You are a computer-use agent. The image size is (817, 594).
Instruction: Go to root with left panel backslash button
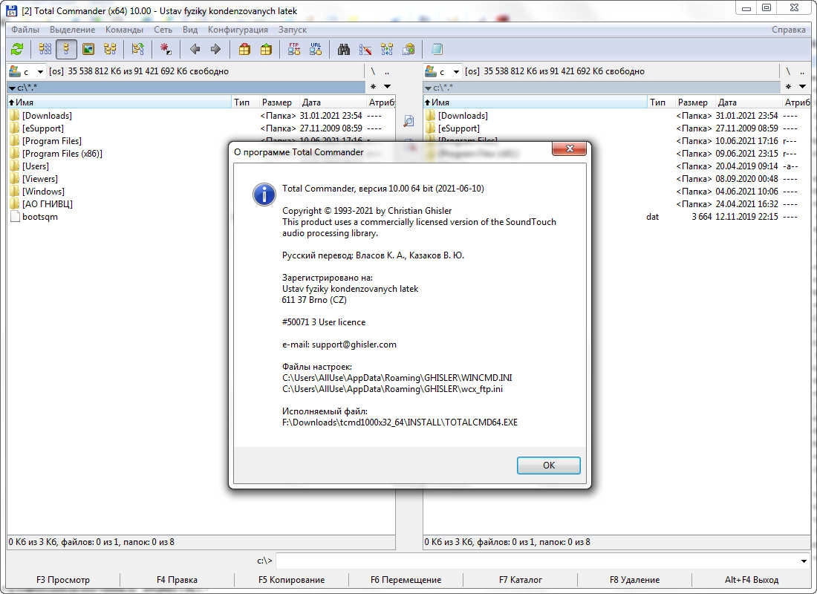click(x=373, y=71)
